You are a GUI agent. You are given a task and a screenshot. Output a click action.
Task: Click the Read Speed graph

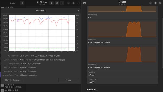point(122,29)
